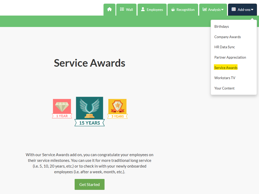Click the Home icon tab

(x=109, y=10)
